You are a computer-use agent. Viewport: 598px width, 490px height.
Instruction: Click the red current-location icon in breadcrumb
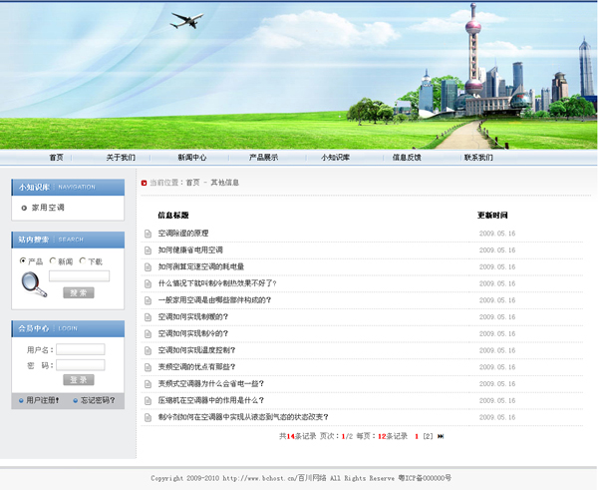pyautogui.click(x=145, y=183)
